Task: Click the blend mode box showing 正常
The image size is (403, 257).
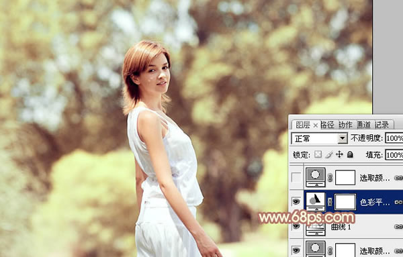Action: click(319, 138)
